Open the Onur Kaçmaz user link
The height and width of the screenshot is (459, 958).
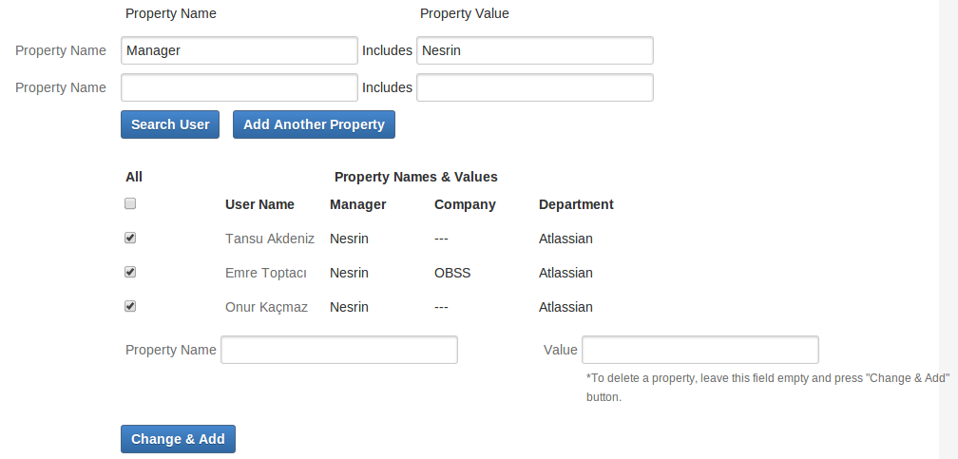coord(266,307)
